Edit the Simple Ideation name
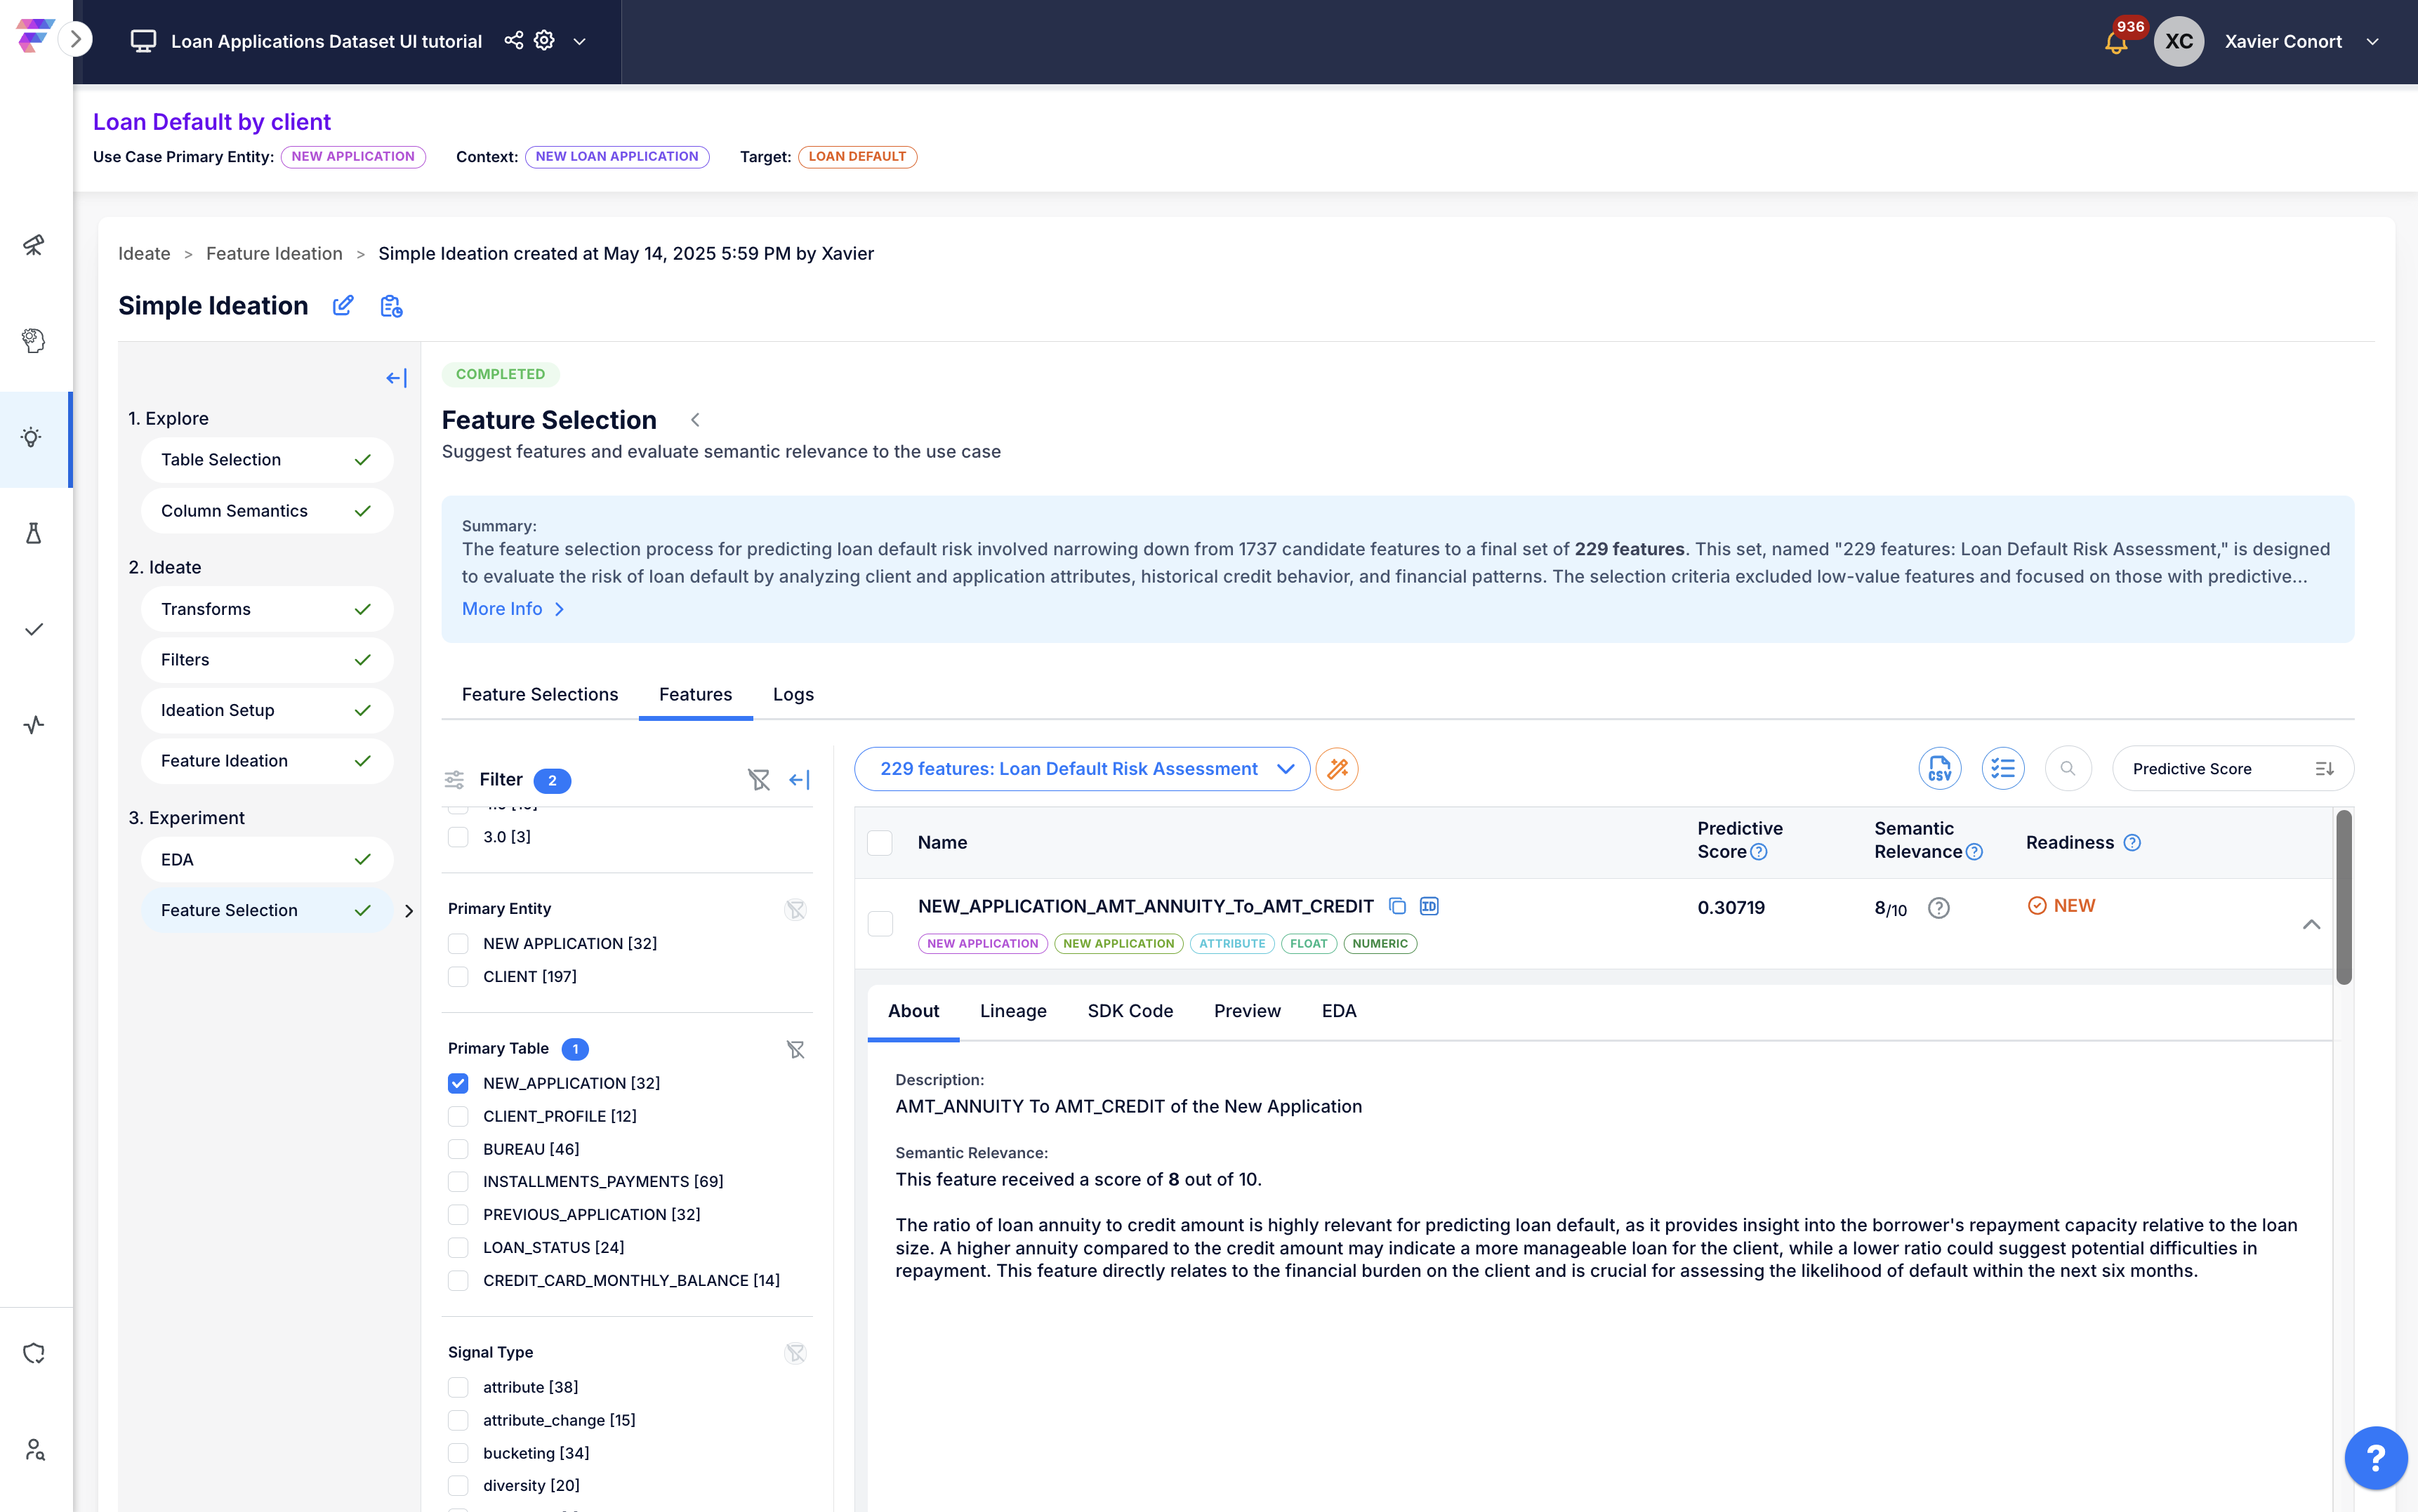This screenshot has width=2418, height=1512. pos(343,306)
